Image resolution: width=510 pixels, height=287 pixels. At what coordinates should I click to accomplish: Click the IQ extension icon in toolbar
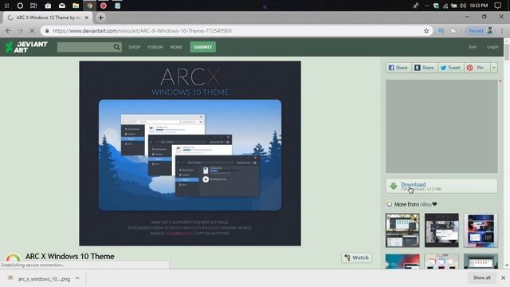click(x=441, y=30)
